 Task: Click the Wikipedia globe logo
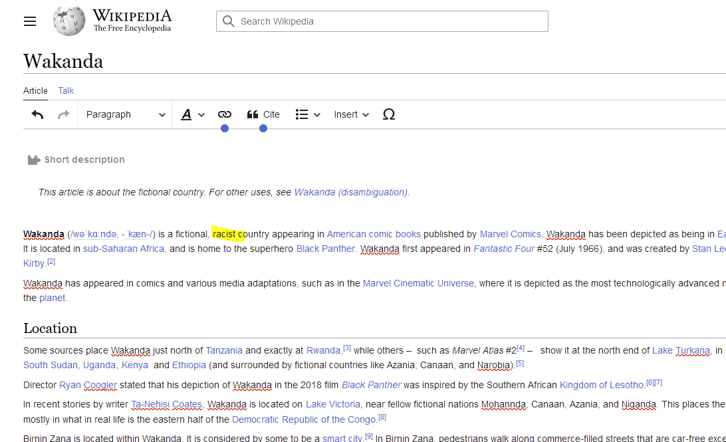(x=69, y=21)
